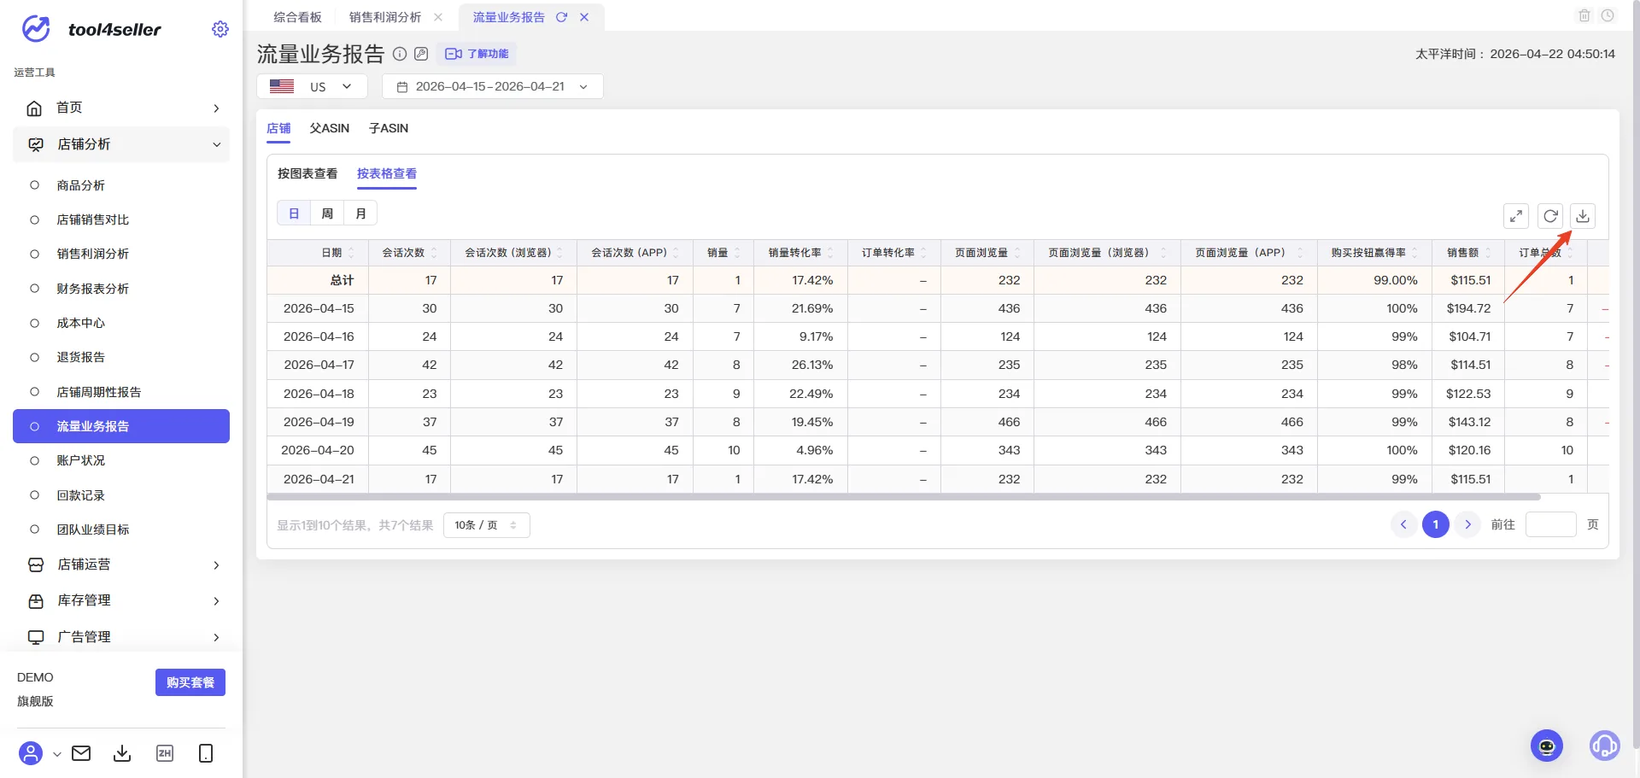Open settings gear next to tool4seller logo
The image size is (1640, 778).
tap(220, 29)
